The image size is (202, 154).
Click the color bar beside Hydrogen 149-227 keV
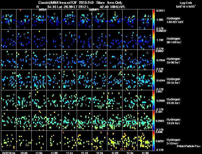click(x=154, y=19)
